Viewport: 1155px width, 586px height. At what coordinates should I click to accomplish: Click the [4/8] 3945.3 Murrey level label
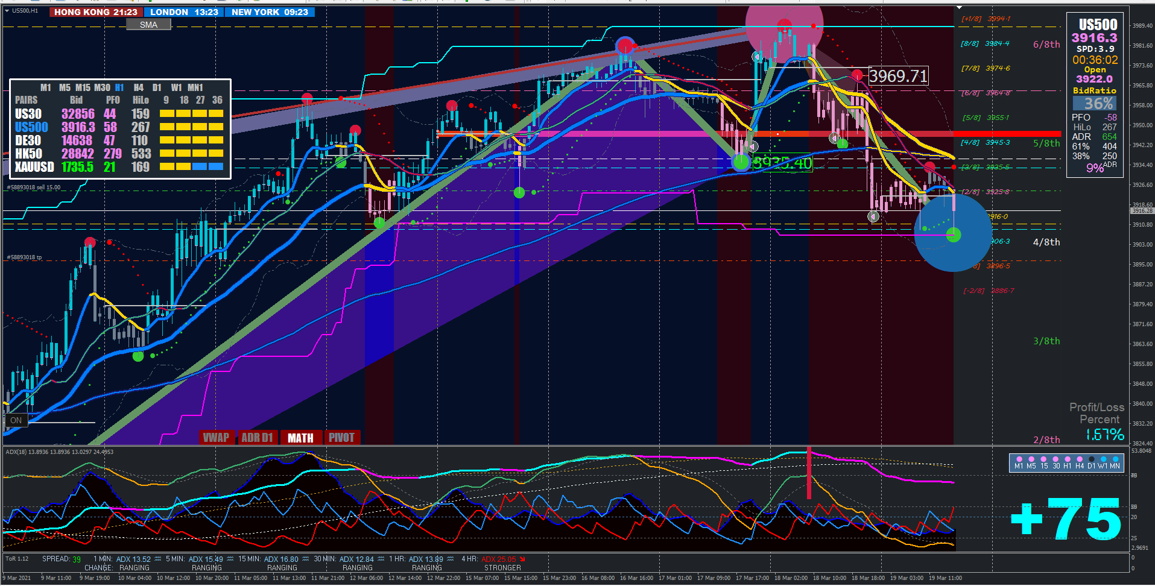[985, 142]
